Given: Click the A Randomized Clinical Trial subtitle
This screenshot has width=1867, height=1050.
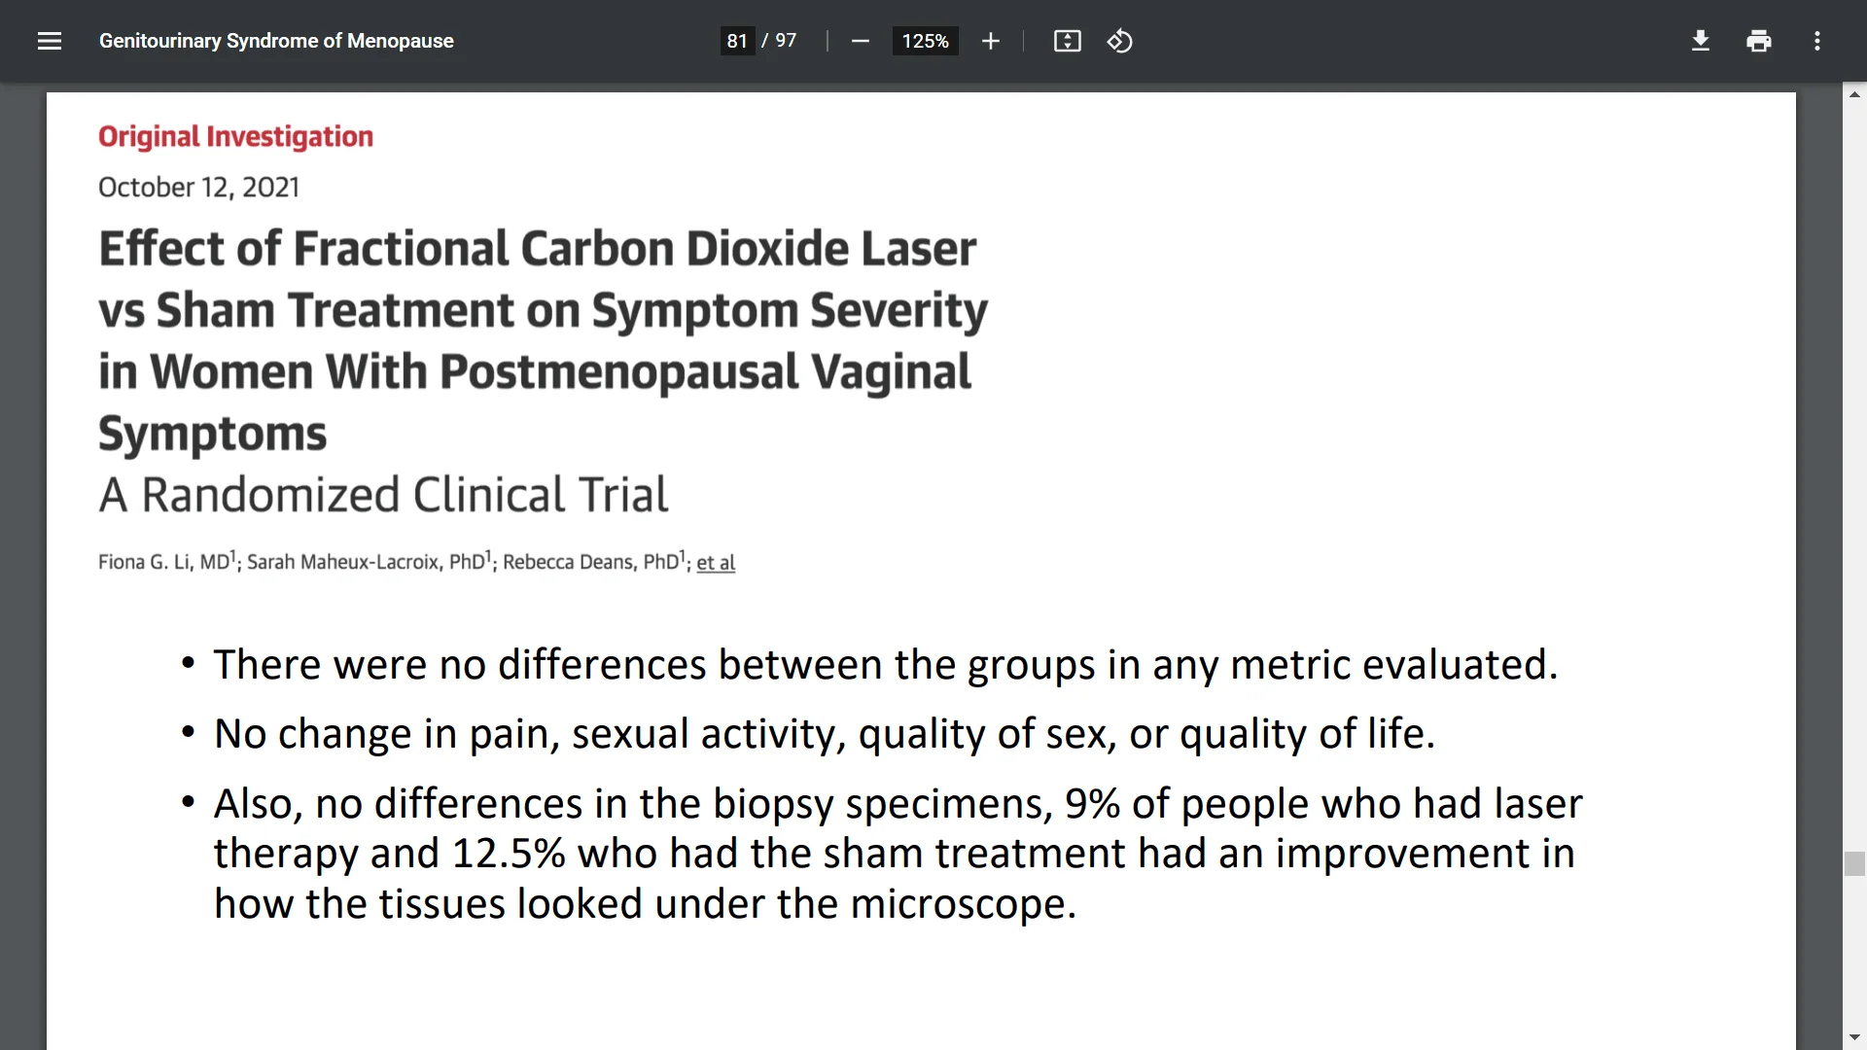Looking at the screenshot, I should pos(383,494).
